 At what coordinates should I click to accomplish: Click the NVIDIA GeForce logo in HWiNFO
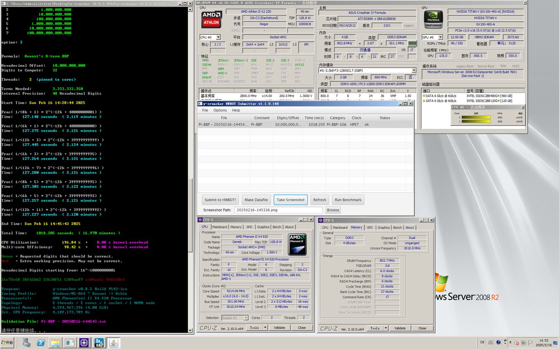coord(433,19)
